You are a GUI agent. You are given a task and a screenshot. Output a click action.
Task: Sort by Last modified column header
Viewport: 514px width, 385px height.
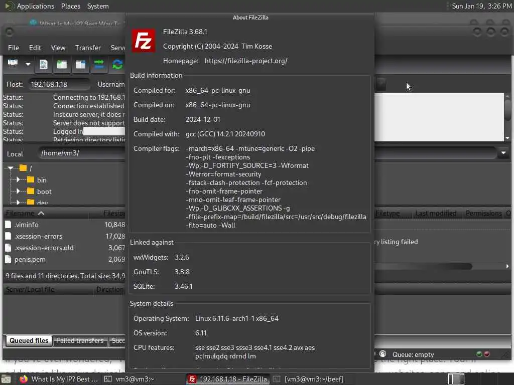click(436, 214)
